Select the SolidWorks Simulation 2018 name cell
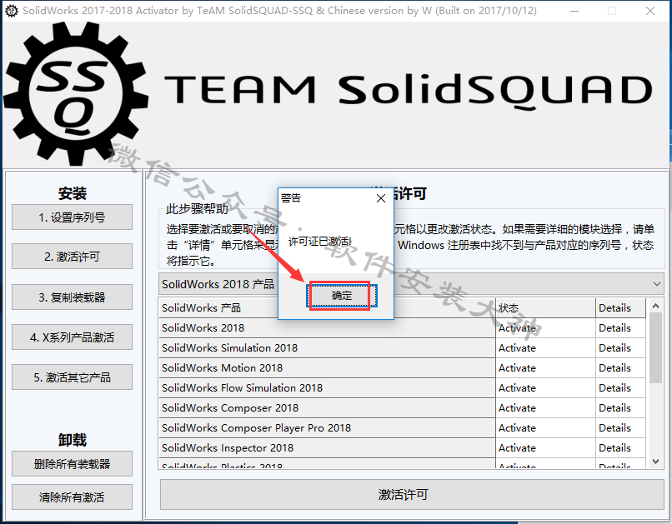The height and width of the screenshot is (524, 672). point(327,348)
